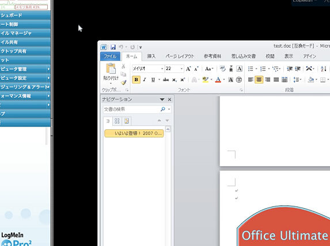Open イル マネージャ in LogMeIn sidebar
This screenshot has height=246, width=330.
click(25, 33)
